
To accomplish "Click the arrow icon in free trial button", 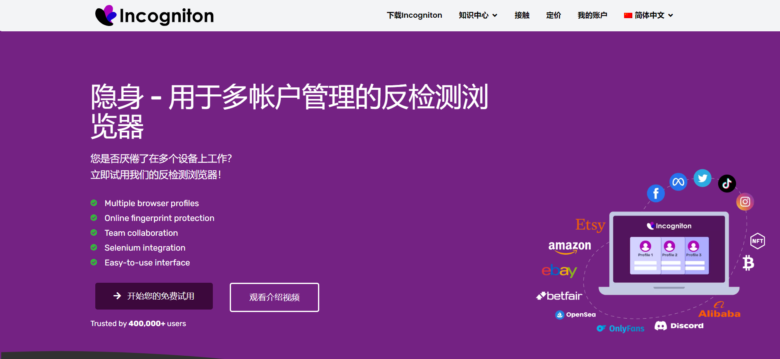I will [117, 296].
